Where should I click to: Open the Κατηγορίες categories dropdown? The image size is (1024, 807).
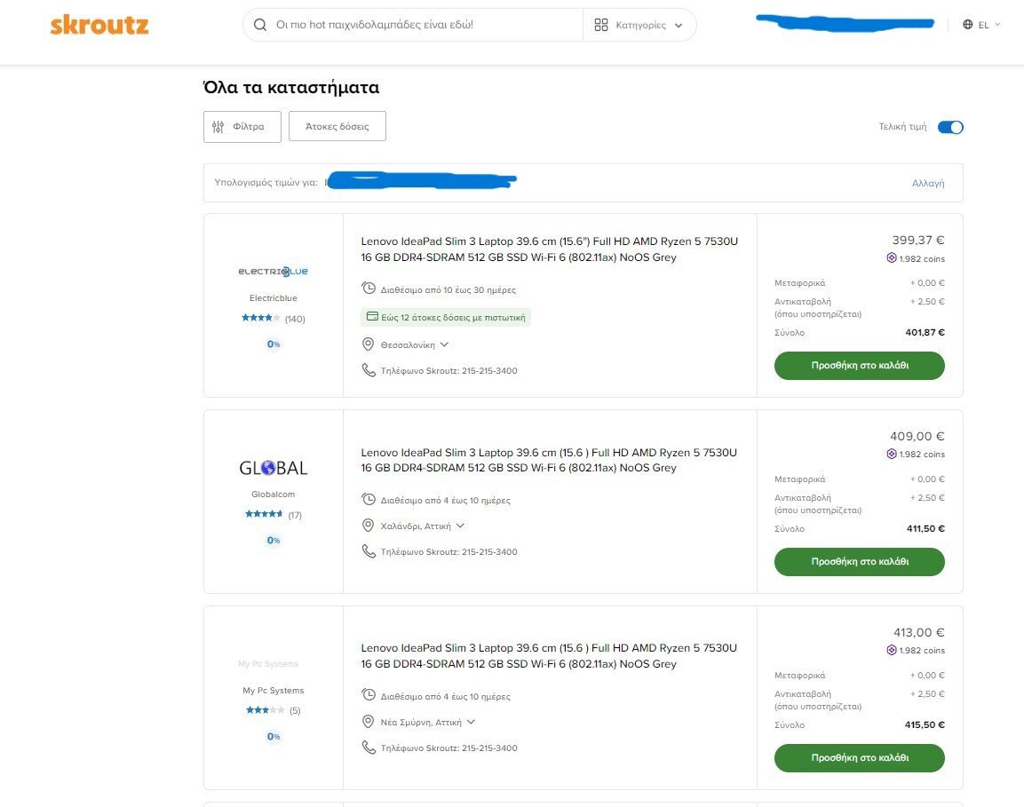(x=639, y=25)
